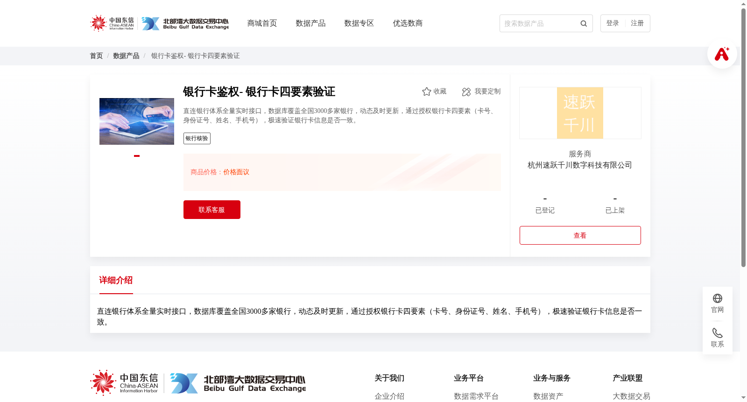Click the footer China-ASEAN Information Harbor logo
This screenshot has height=402, width=747.
click(x=124, y=383)
